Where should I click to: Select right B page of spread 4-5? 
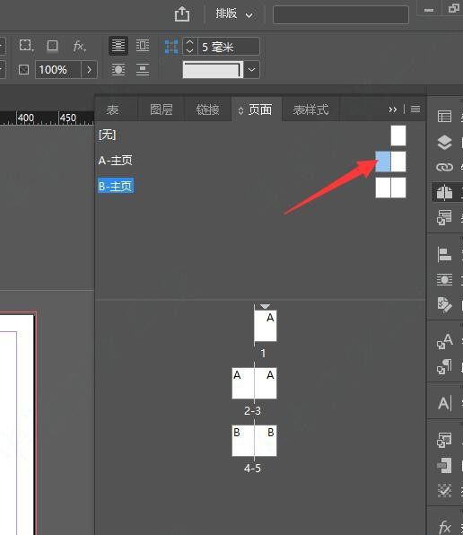click(266, 441)
